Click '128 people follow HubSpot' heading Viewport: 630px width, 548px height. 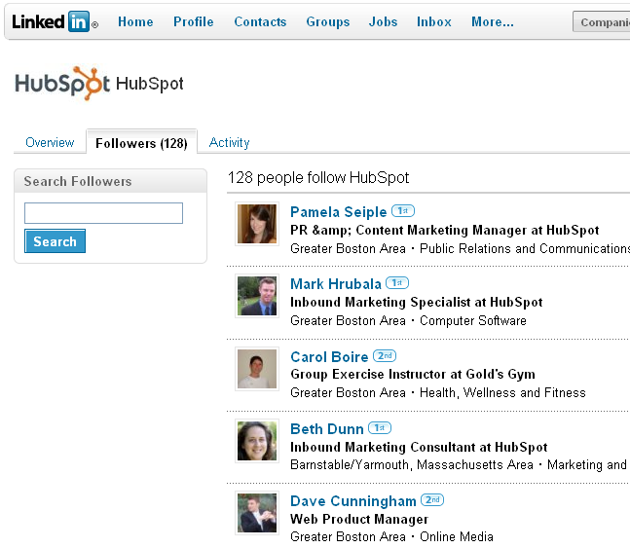coord(318,177)
